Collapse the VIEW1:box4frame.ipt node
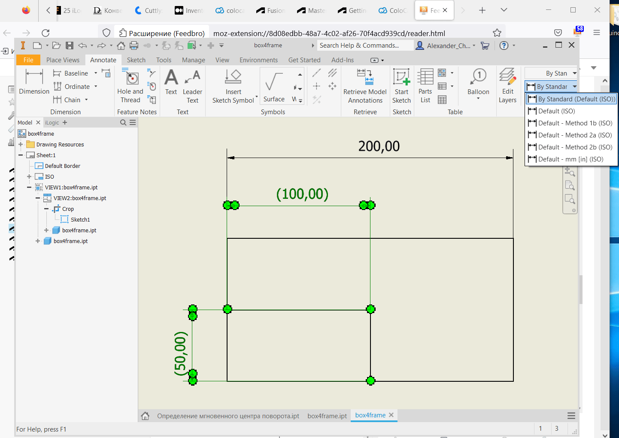This screenshot has height=438, width=619. tap(29, 187)
